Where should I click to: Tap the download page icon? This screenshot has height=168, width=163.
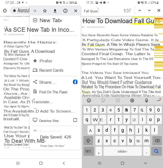[55, 11]
